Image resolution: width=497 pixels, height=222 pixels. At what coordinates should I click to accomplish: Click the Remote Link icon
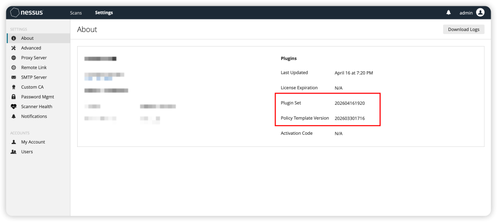click(x=14, y=67)
